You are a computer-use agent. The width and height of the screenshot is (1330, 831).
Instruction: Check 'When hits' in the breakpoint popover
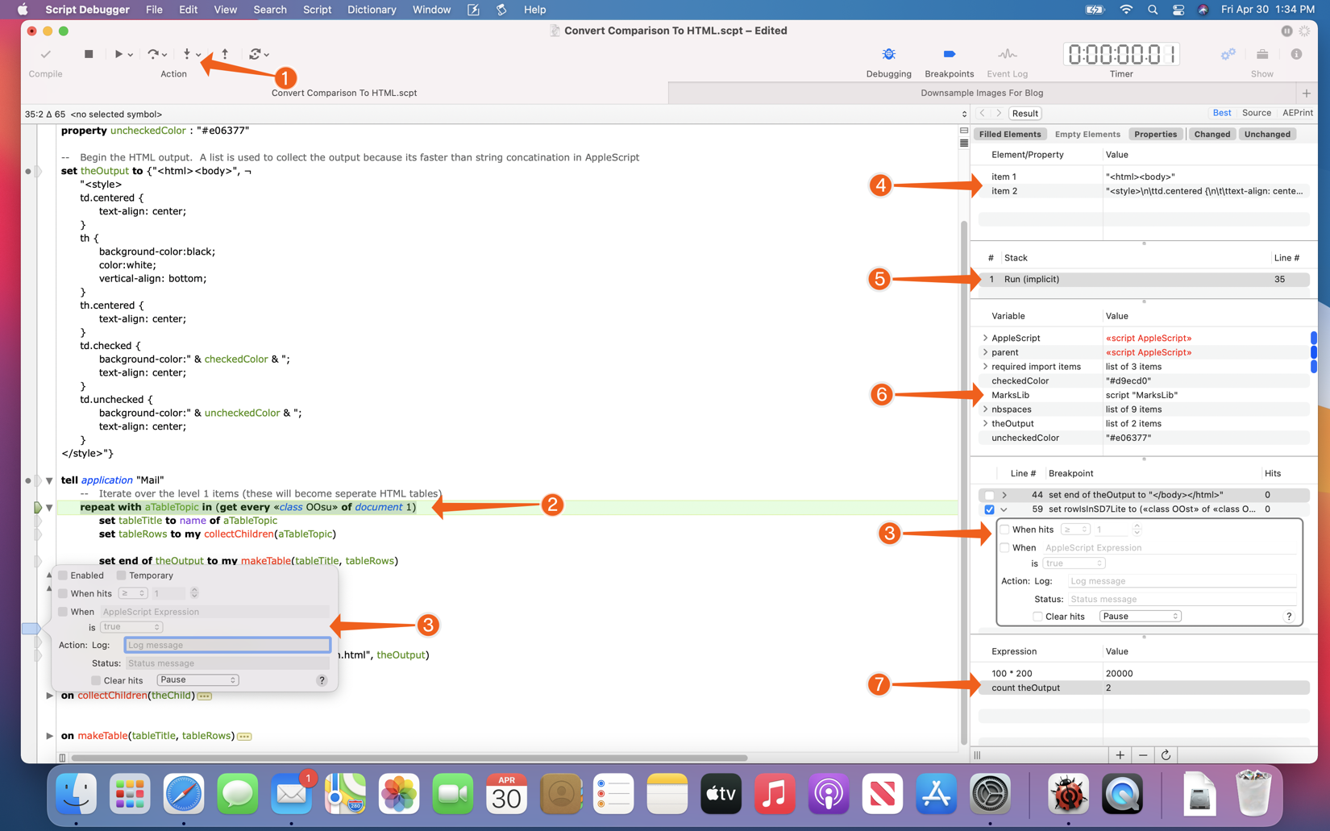(x=63, y=593)
